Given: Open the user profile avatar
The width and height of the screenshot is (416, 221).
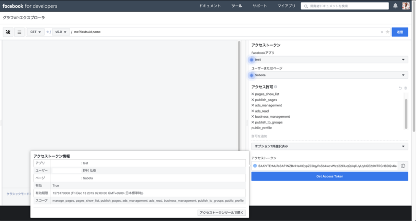Looking at the screenshot, I should tap(406, 6).
